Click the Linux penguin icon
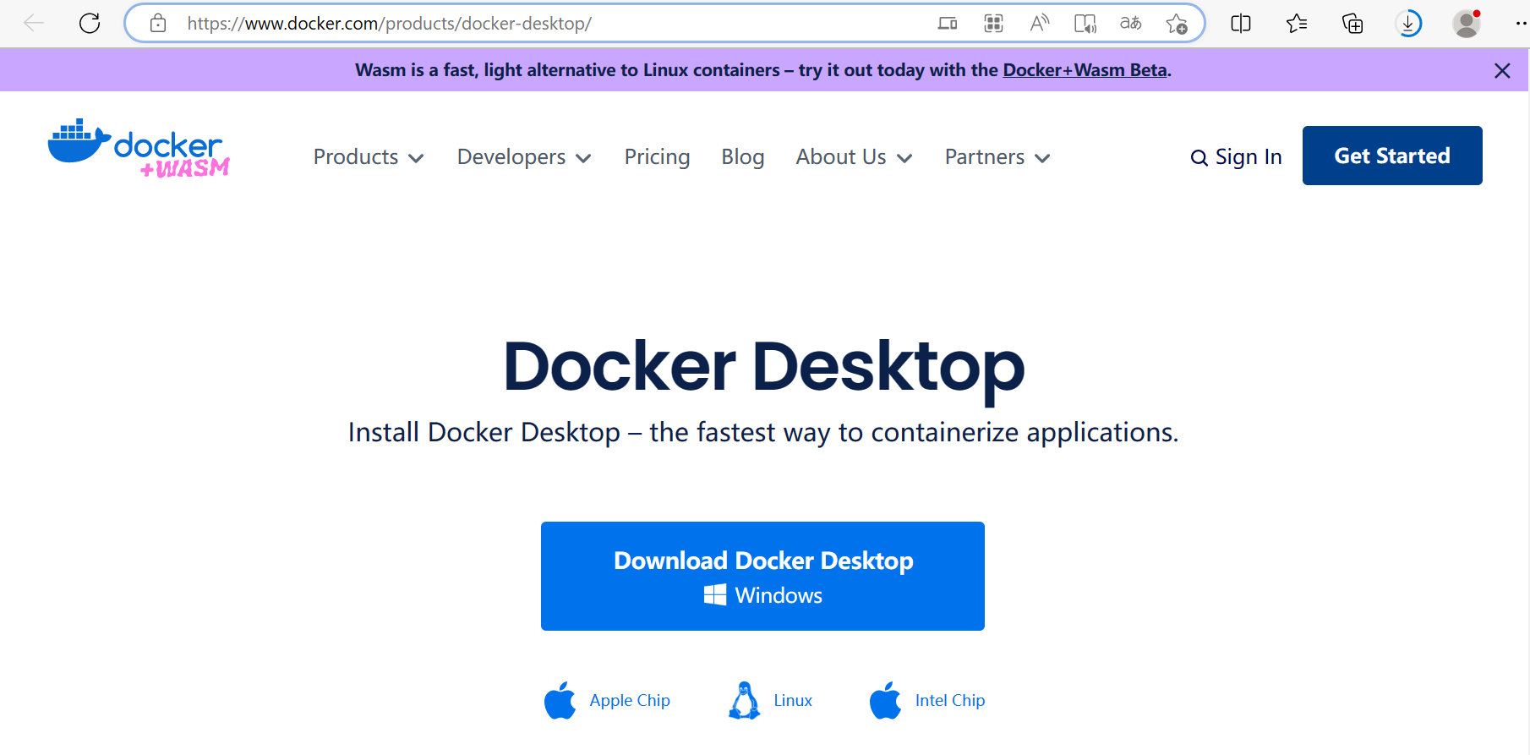The image size is (1530, 755). click(x=744, y=700)
